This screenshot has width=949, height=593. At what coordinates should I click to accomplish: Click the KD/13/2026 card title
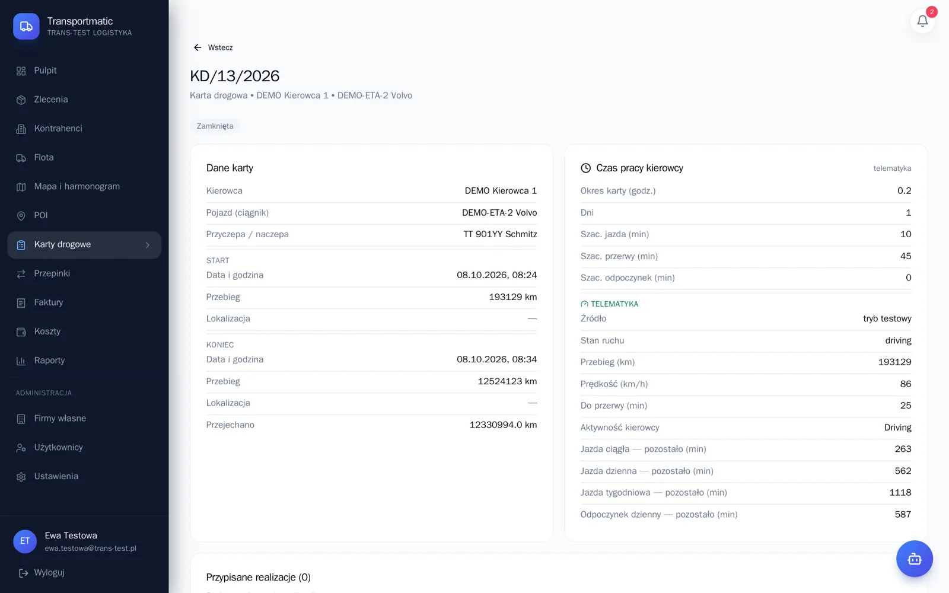(x=235, y=76)
